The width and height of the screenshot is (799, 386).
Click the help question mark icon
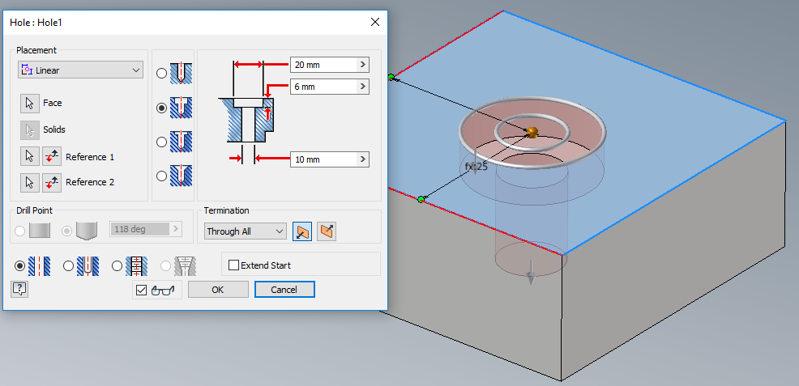[x=19, y=290]
